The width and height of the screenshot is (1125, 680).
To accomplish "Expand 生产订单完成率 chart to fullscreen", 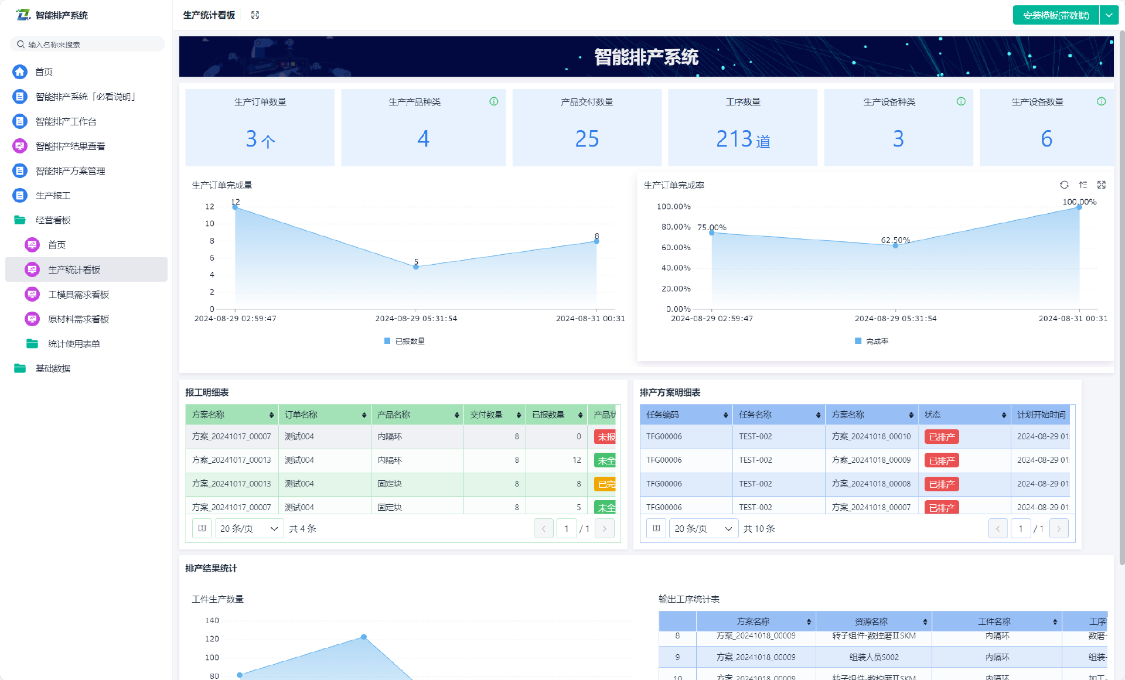I will [1102, 185].
